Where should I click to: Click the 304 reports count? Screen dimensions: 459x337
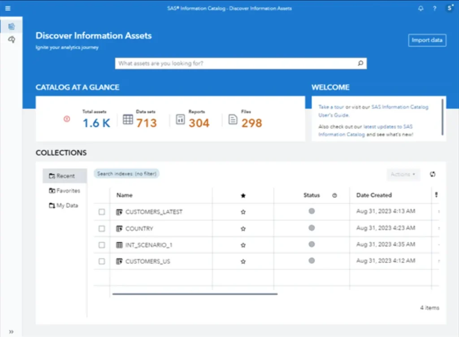[x=199, y=123]
